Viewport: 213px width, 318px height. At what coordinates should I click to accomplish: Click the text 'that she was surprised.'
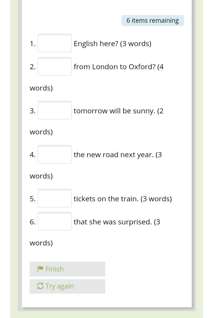pyautogui.click(x=113, y=222)
